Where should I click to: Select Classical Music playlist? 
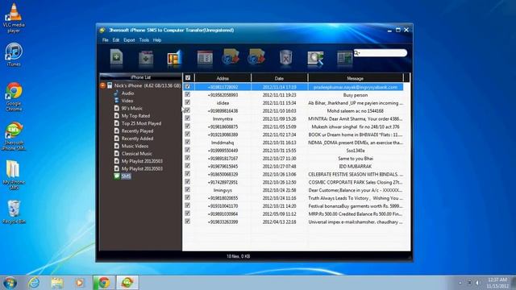tap(136, 154)
